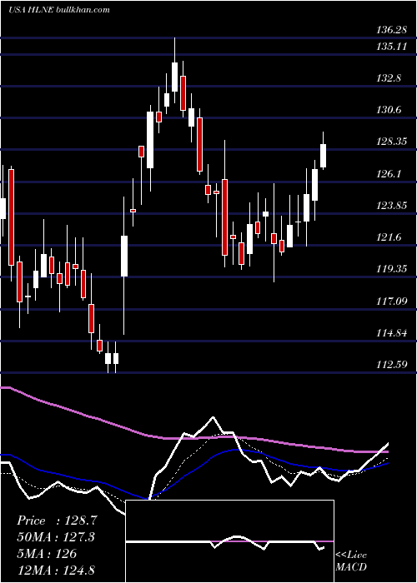Click the 136.28 price level label
This screenshot has height=583, width=417.
click(391, 30)
